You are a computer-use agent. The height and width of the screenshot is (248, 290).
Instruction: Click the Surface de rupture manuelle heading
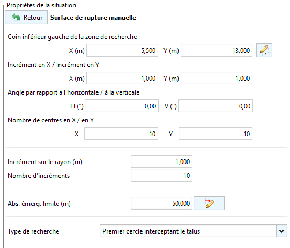93,18
